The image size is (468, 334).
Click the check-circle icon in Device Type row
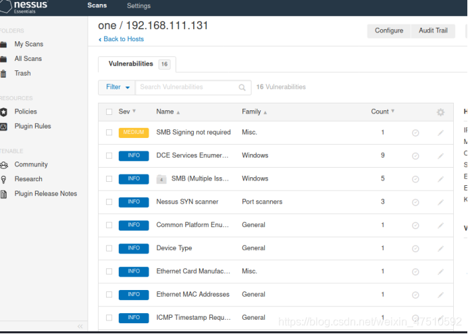[415, 249]
